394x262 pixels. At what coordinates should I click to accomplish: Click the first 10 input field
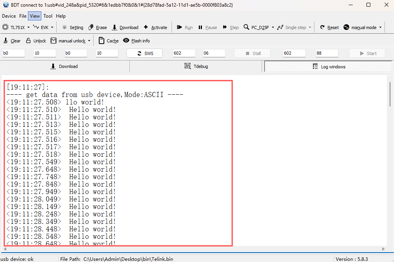point(45,53)
